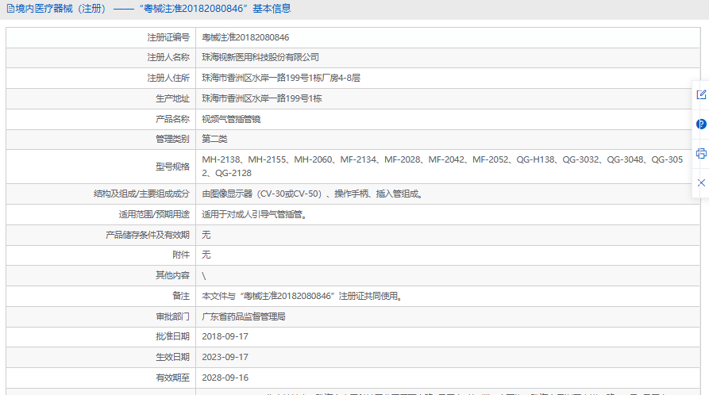Click the remark text 本文件与…注册证共同使用
The width and height of the screenshot is (709, 395).
302,296
